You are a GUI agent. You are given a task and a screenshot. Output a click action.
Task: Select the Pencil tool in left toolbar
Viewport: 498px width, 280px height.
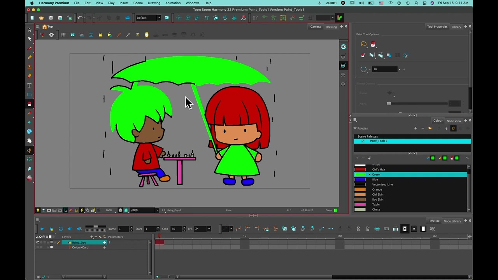pyautogui.click(x=30, y=57)
